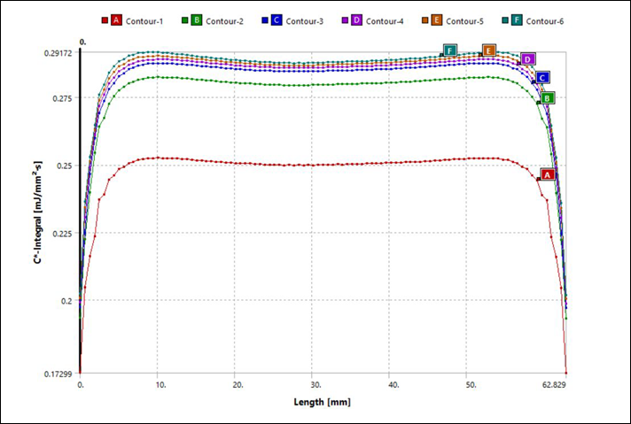Select the legend letter badge F
The image size is (631, 424).
tap(517, 20)
